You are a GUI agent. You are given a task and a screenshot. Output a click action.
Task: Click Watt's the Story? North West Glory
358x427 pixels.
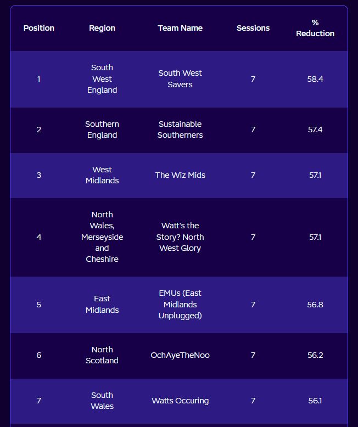click(180, 237)
